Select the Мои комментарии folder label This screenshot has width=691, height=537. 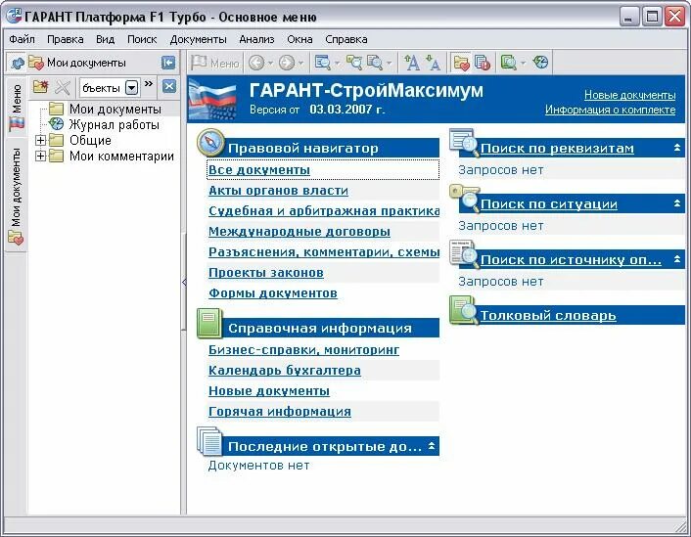click(121, 157)
